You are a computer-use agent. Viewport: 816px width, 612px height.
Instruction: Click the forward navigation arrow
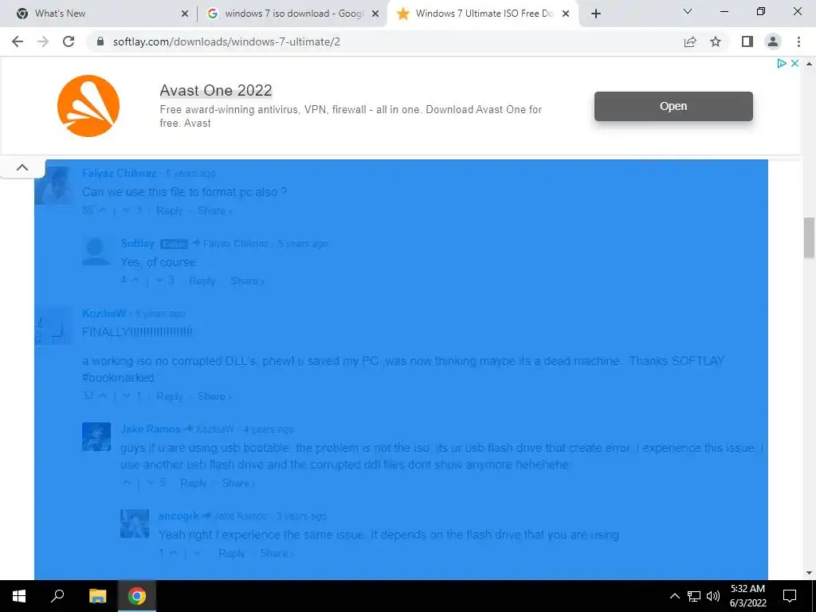coord(43,41)
